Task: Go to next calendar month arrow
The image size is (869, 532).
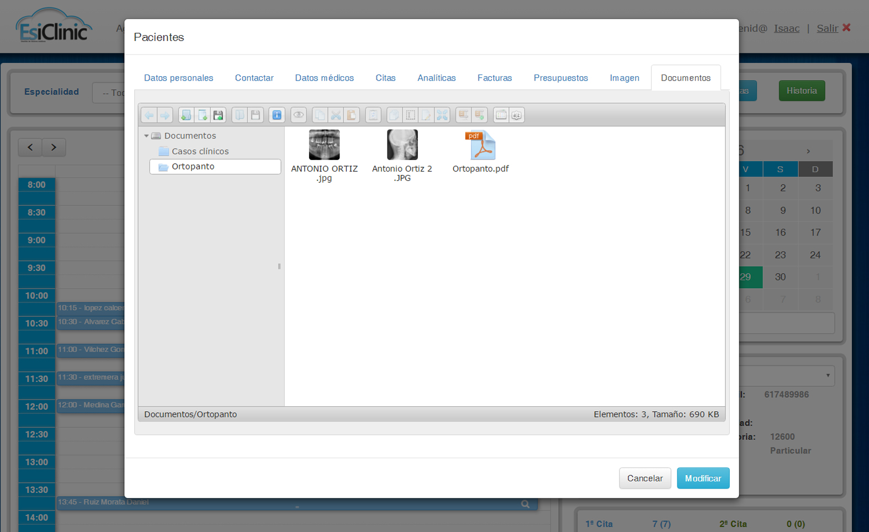Action: point(808,151)
